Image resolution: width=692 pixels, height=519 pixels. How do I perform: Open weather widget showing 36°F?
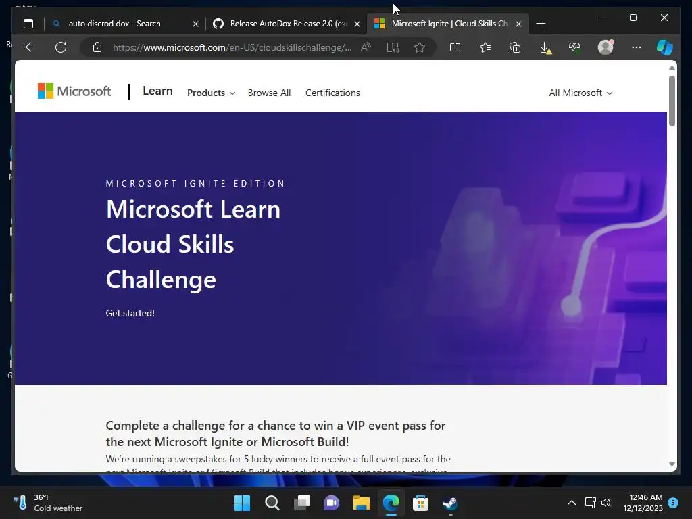tap(48, 503)
